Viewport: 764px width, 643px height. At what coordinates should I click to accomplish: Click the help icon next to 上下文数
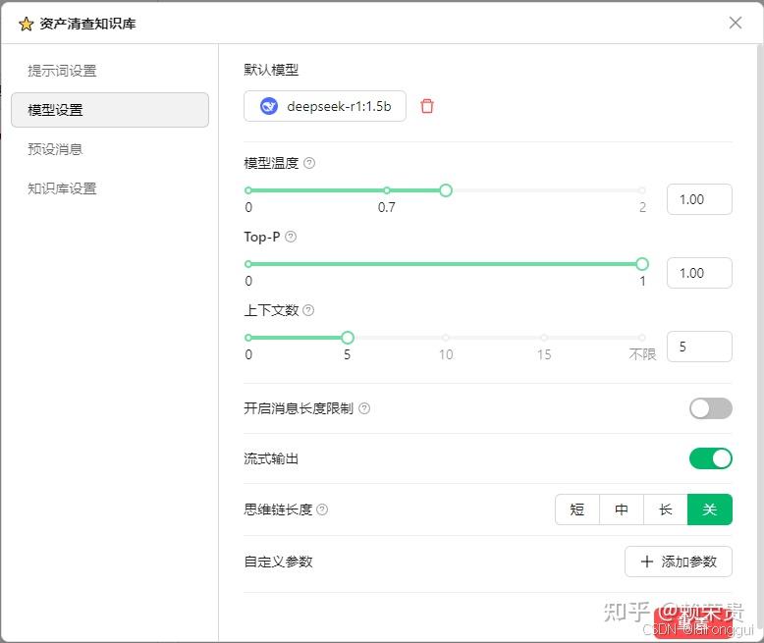tap(308, 310)
